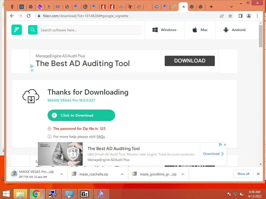Image resolution: width=266 pixels, height=199 pixels.
Task: Click the muted volume icon in the system tray
Action: point(241,194)
